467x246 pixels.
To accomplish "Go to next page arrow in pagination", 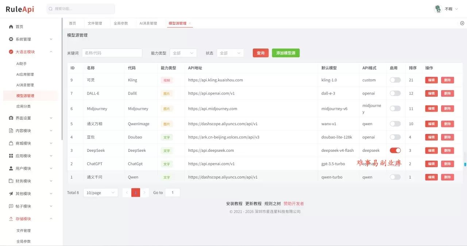I will [x=145, y=192].
